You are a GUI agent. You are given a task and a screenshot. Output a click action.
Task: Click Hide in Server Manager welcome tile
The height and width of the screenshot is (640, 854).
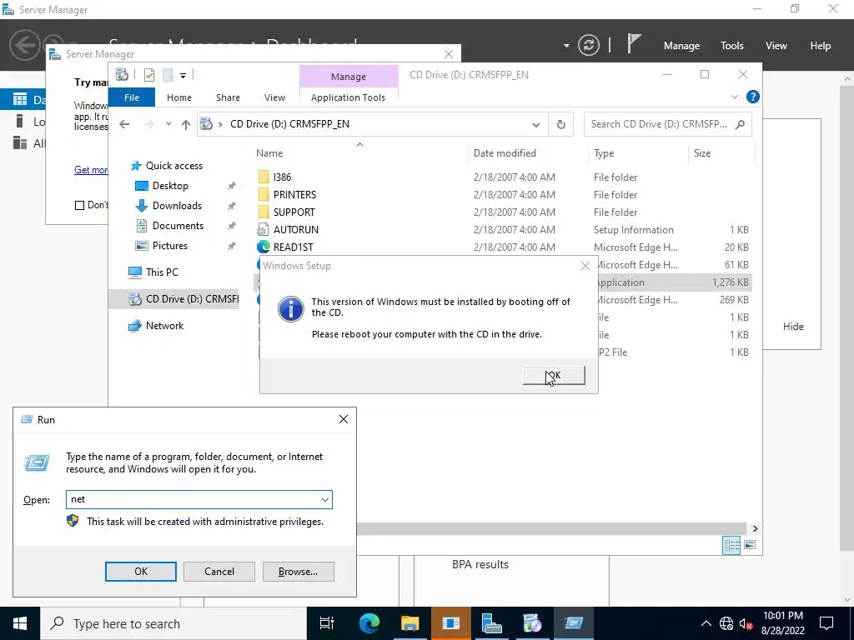[x=793, y=327]
